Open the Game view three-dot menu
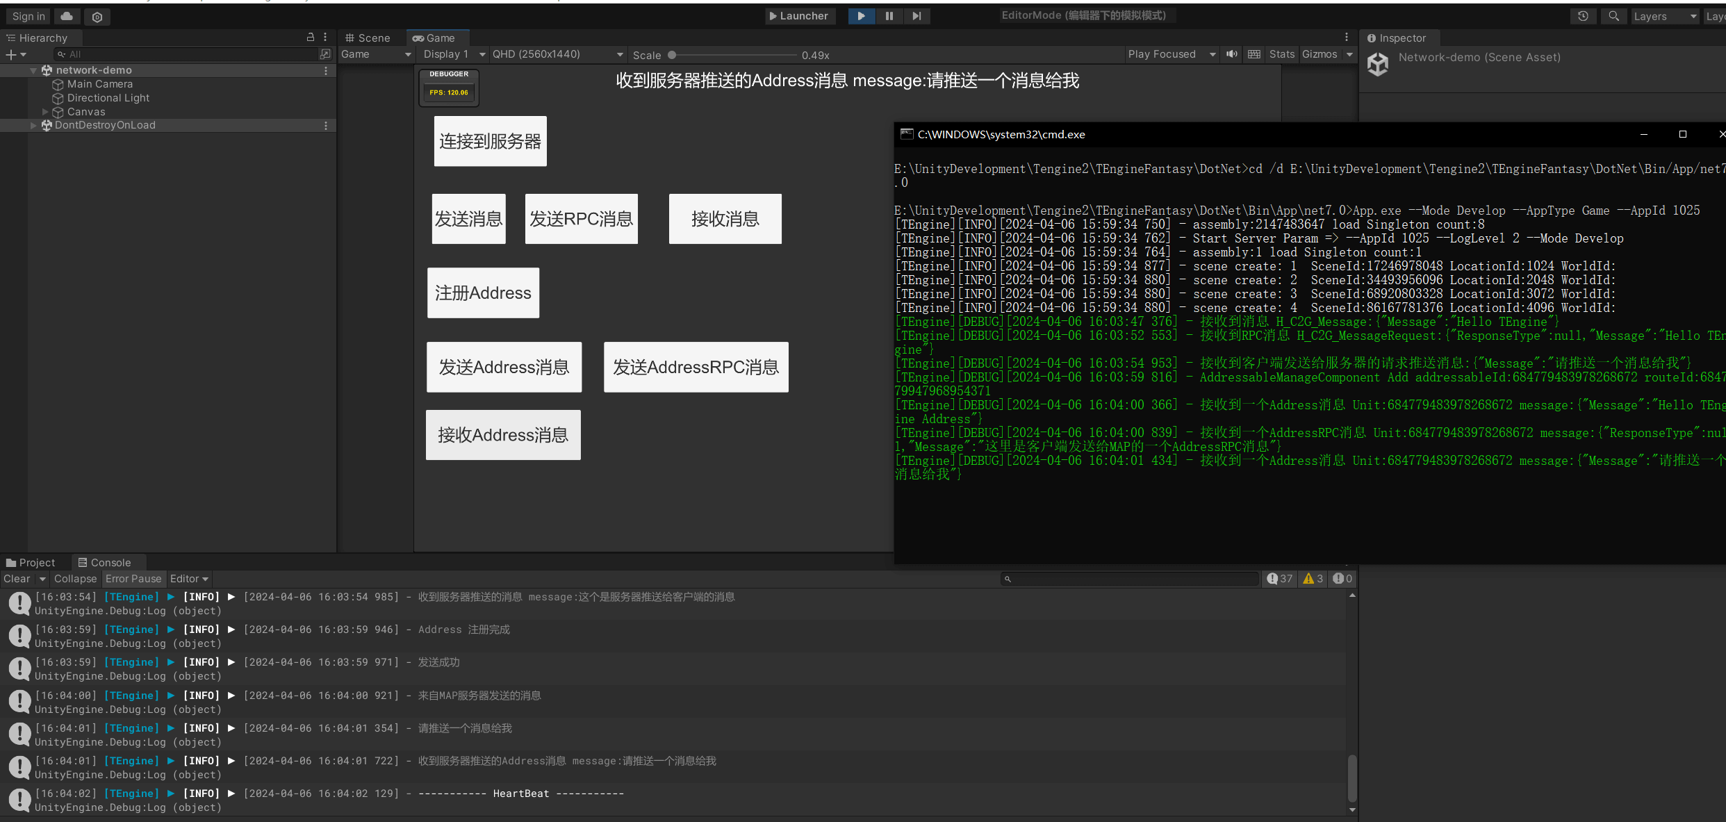This screenshot has width=1726, height=822. pyautogui.click(x=1347, y=37)
